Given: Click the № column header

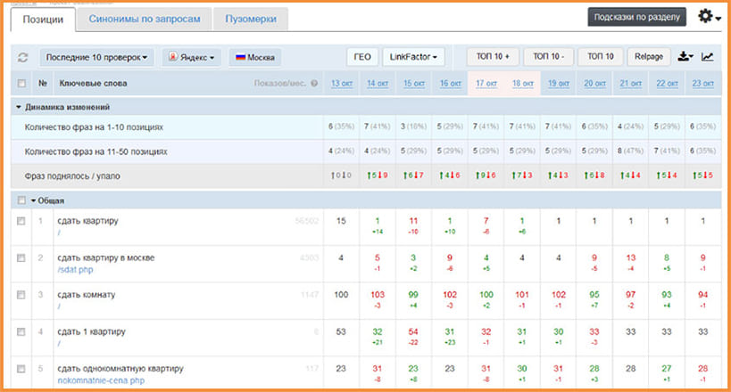Looking at the screenshot, I should click(43, 84).
